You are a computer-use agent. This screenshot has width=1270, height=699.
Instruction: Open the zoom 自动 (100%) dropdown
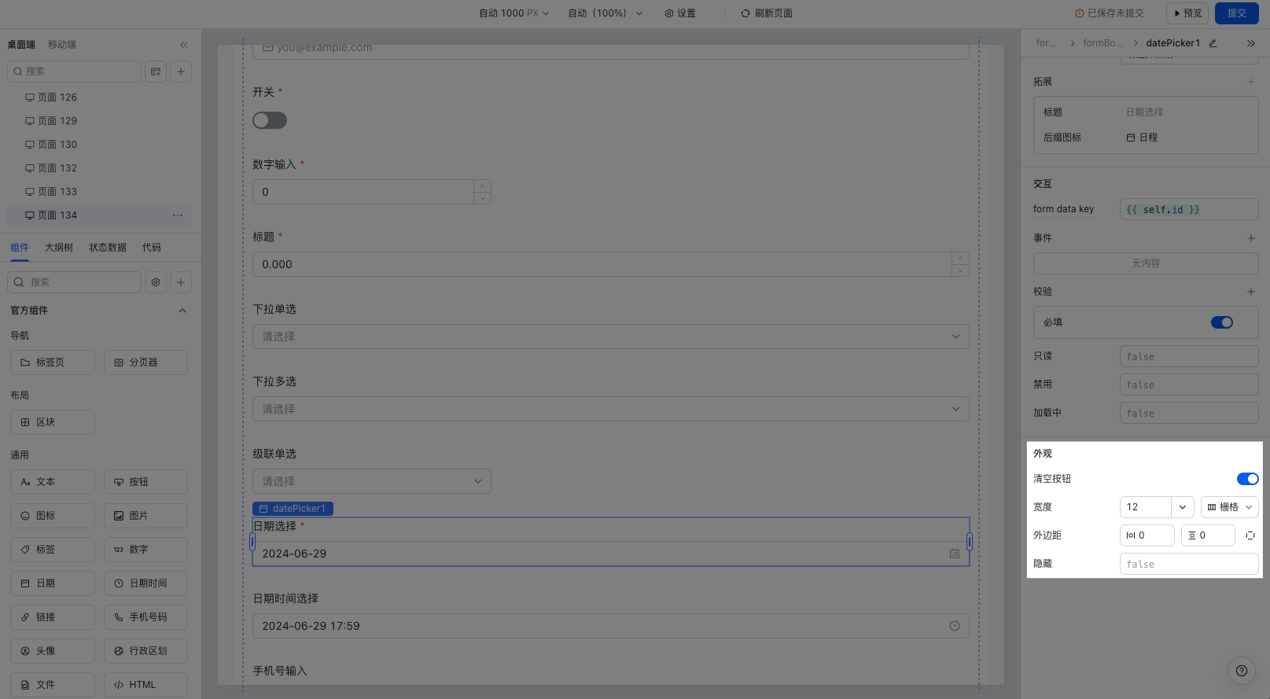pyautogui.click(x=606, y=13)
